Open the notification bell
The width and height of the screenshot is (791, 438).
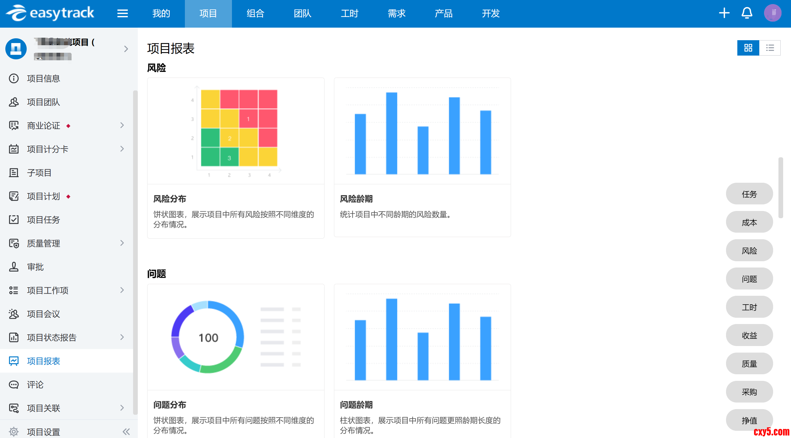[x=747, y=13]
